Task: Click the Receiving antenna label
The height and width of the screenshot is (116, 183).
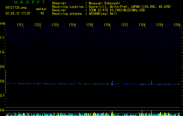Action: click(x=67, y=14)
